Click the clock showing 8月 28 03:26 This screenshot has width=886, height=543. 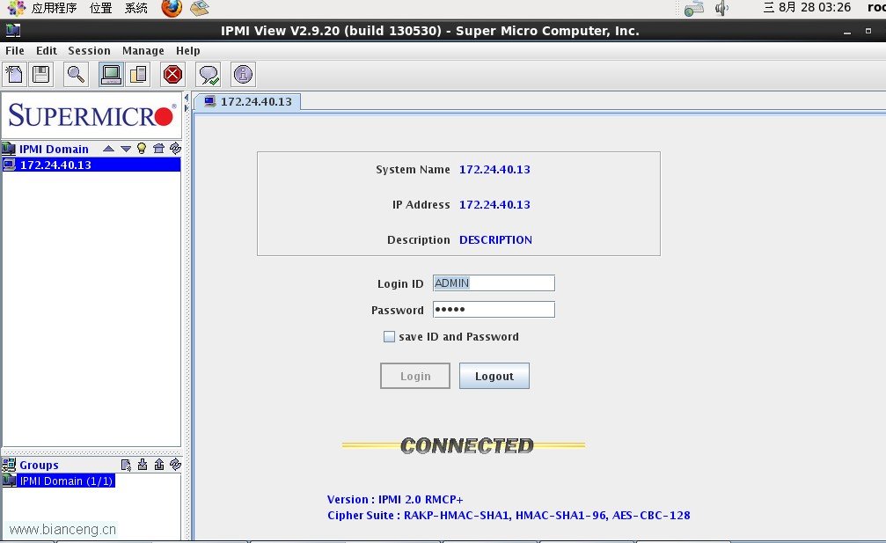click(807, 7)
